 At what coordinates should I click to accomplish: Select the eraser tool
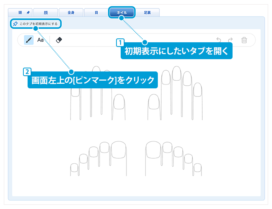coord(59,40)
